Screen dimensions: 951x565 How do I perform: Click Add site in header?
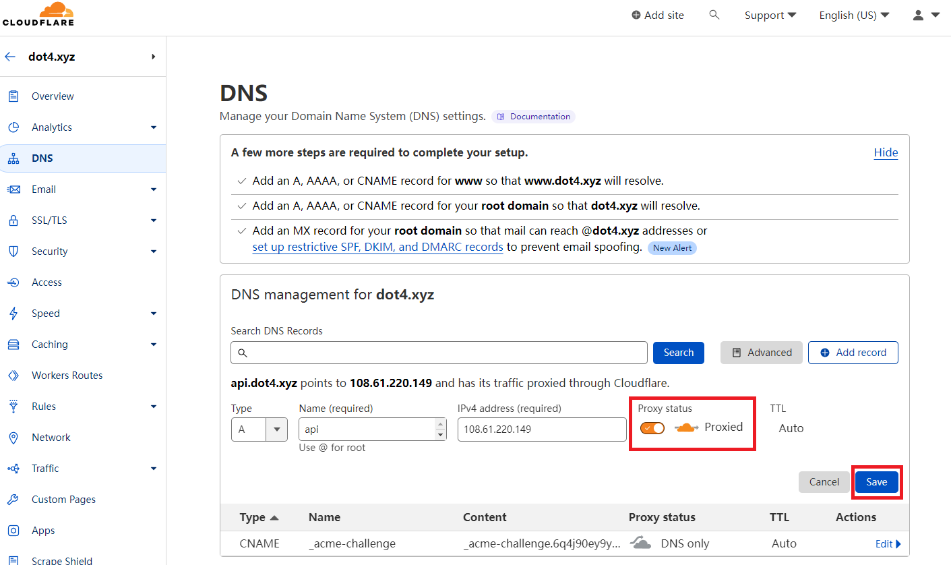pos(657,15)
